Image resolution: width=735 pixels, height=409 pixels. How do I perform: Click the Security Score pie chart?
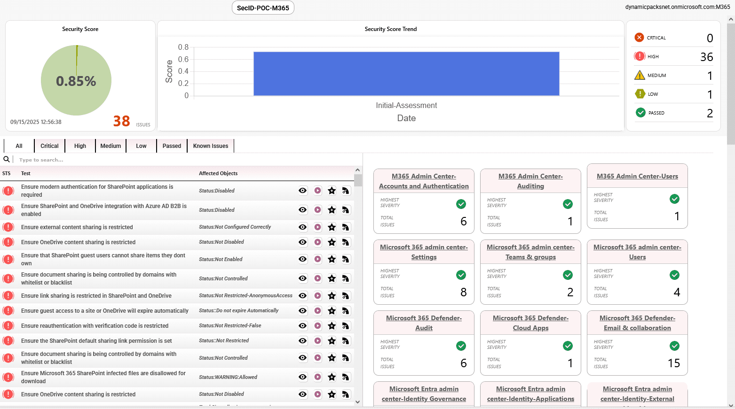pyautogui.click(x=76, y=80)
